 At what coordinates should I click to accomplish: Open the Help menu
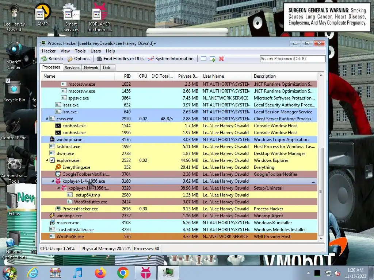pos(110,51)
